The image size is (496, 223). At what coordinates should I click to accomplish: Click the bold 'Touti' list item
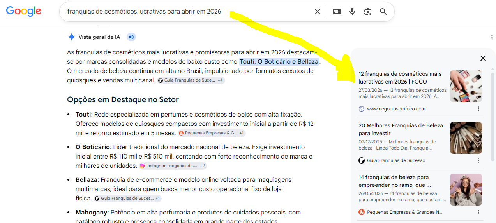pos(83,115)
